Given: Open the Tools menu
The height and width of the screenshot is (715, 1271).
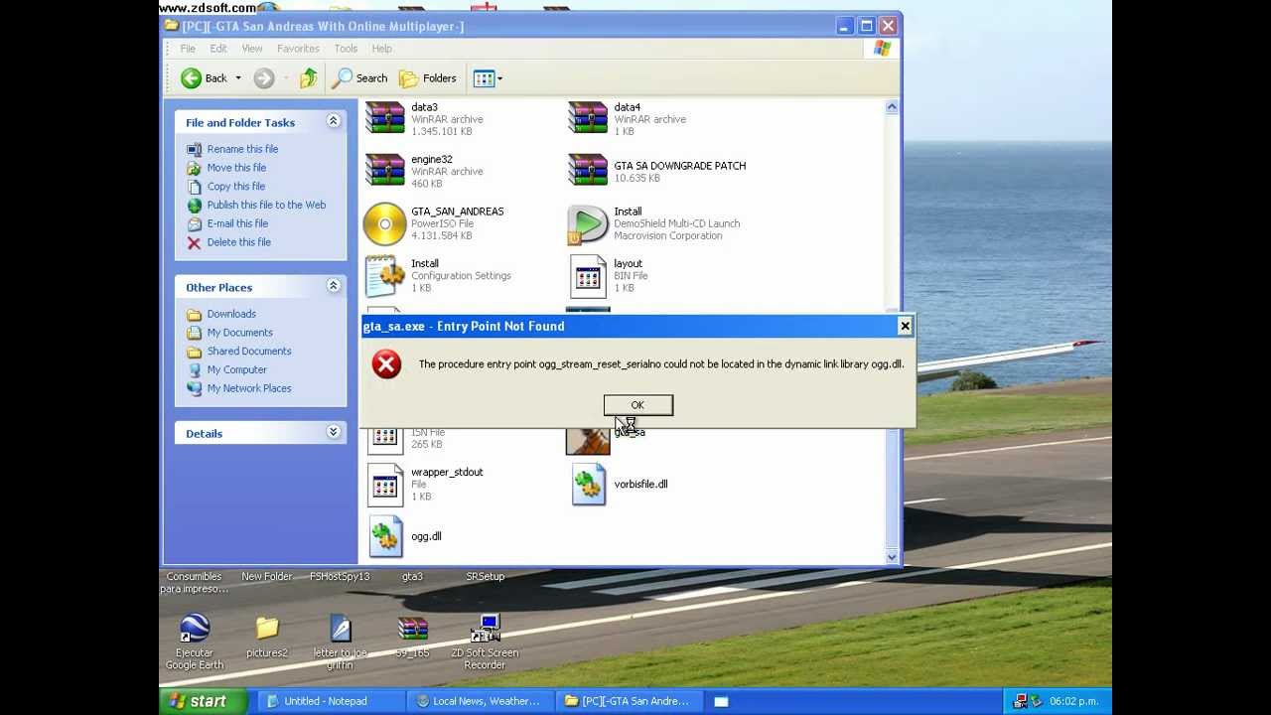Looking at the screenshot, I should point(346,49).
